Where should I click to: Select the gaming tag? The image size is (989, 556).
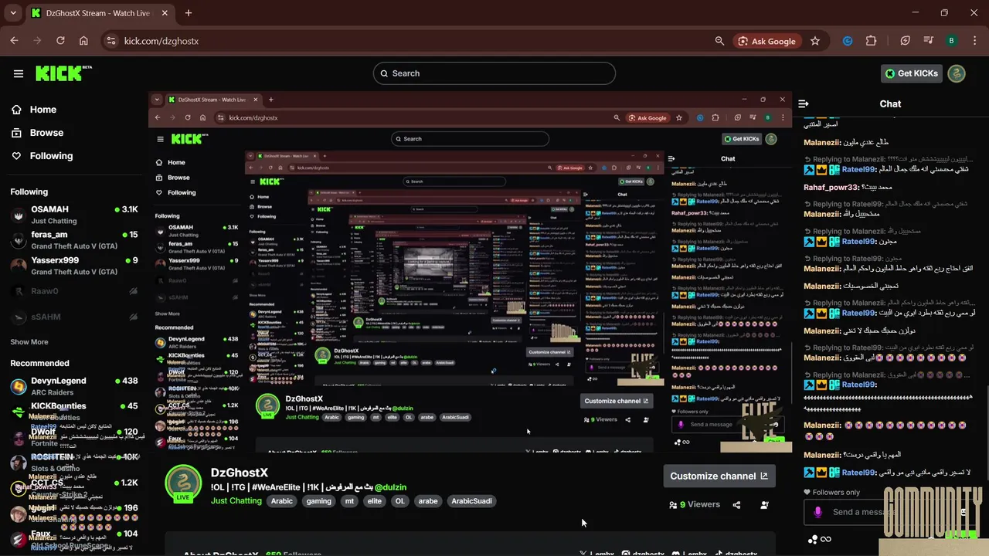pos(318,501)
